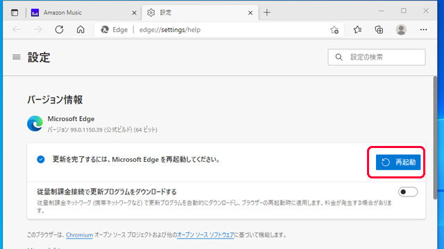
Task: Click the バージョン 99.0.1150.39 version text
Action: click(x=102, y=129)
